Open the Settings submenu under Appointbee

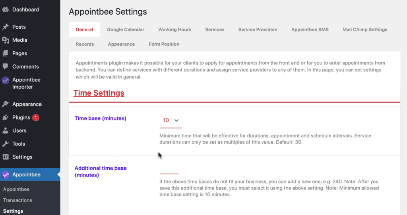pos(13,211)
